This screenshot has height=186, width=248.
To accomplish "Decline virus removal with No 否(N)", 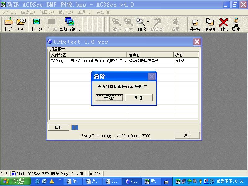I will [x=139, y=98].
